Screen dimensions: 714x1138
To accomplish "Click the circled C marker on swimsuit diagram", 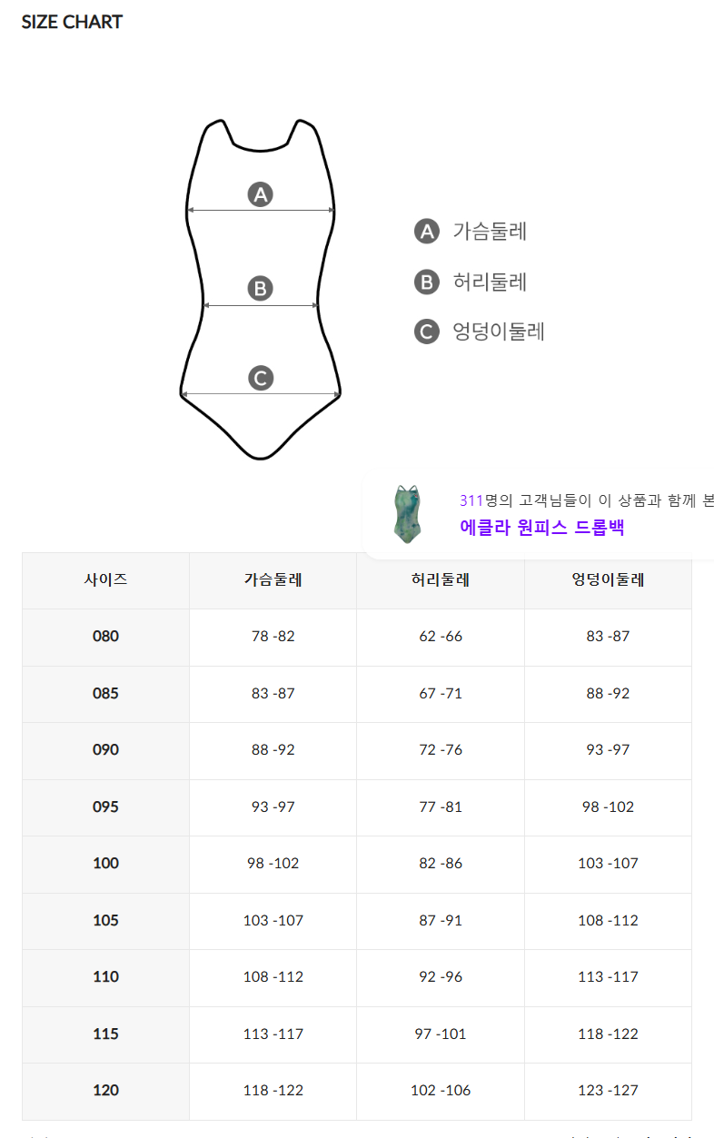I will point(261,378).
